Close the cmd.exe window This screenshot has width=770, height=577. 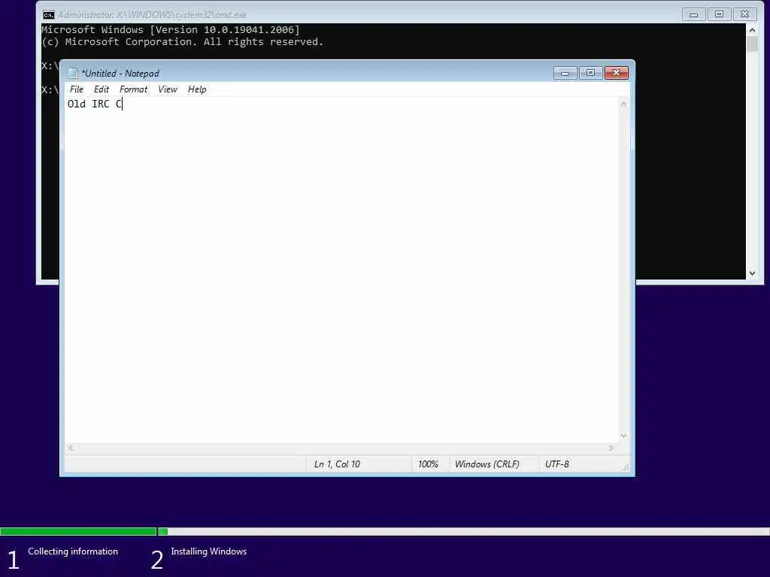[x=745, y=14]
